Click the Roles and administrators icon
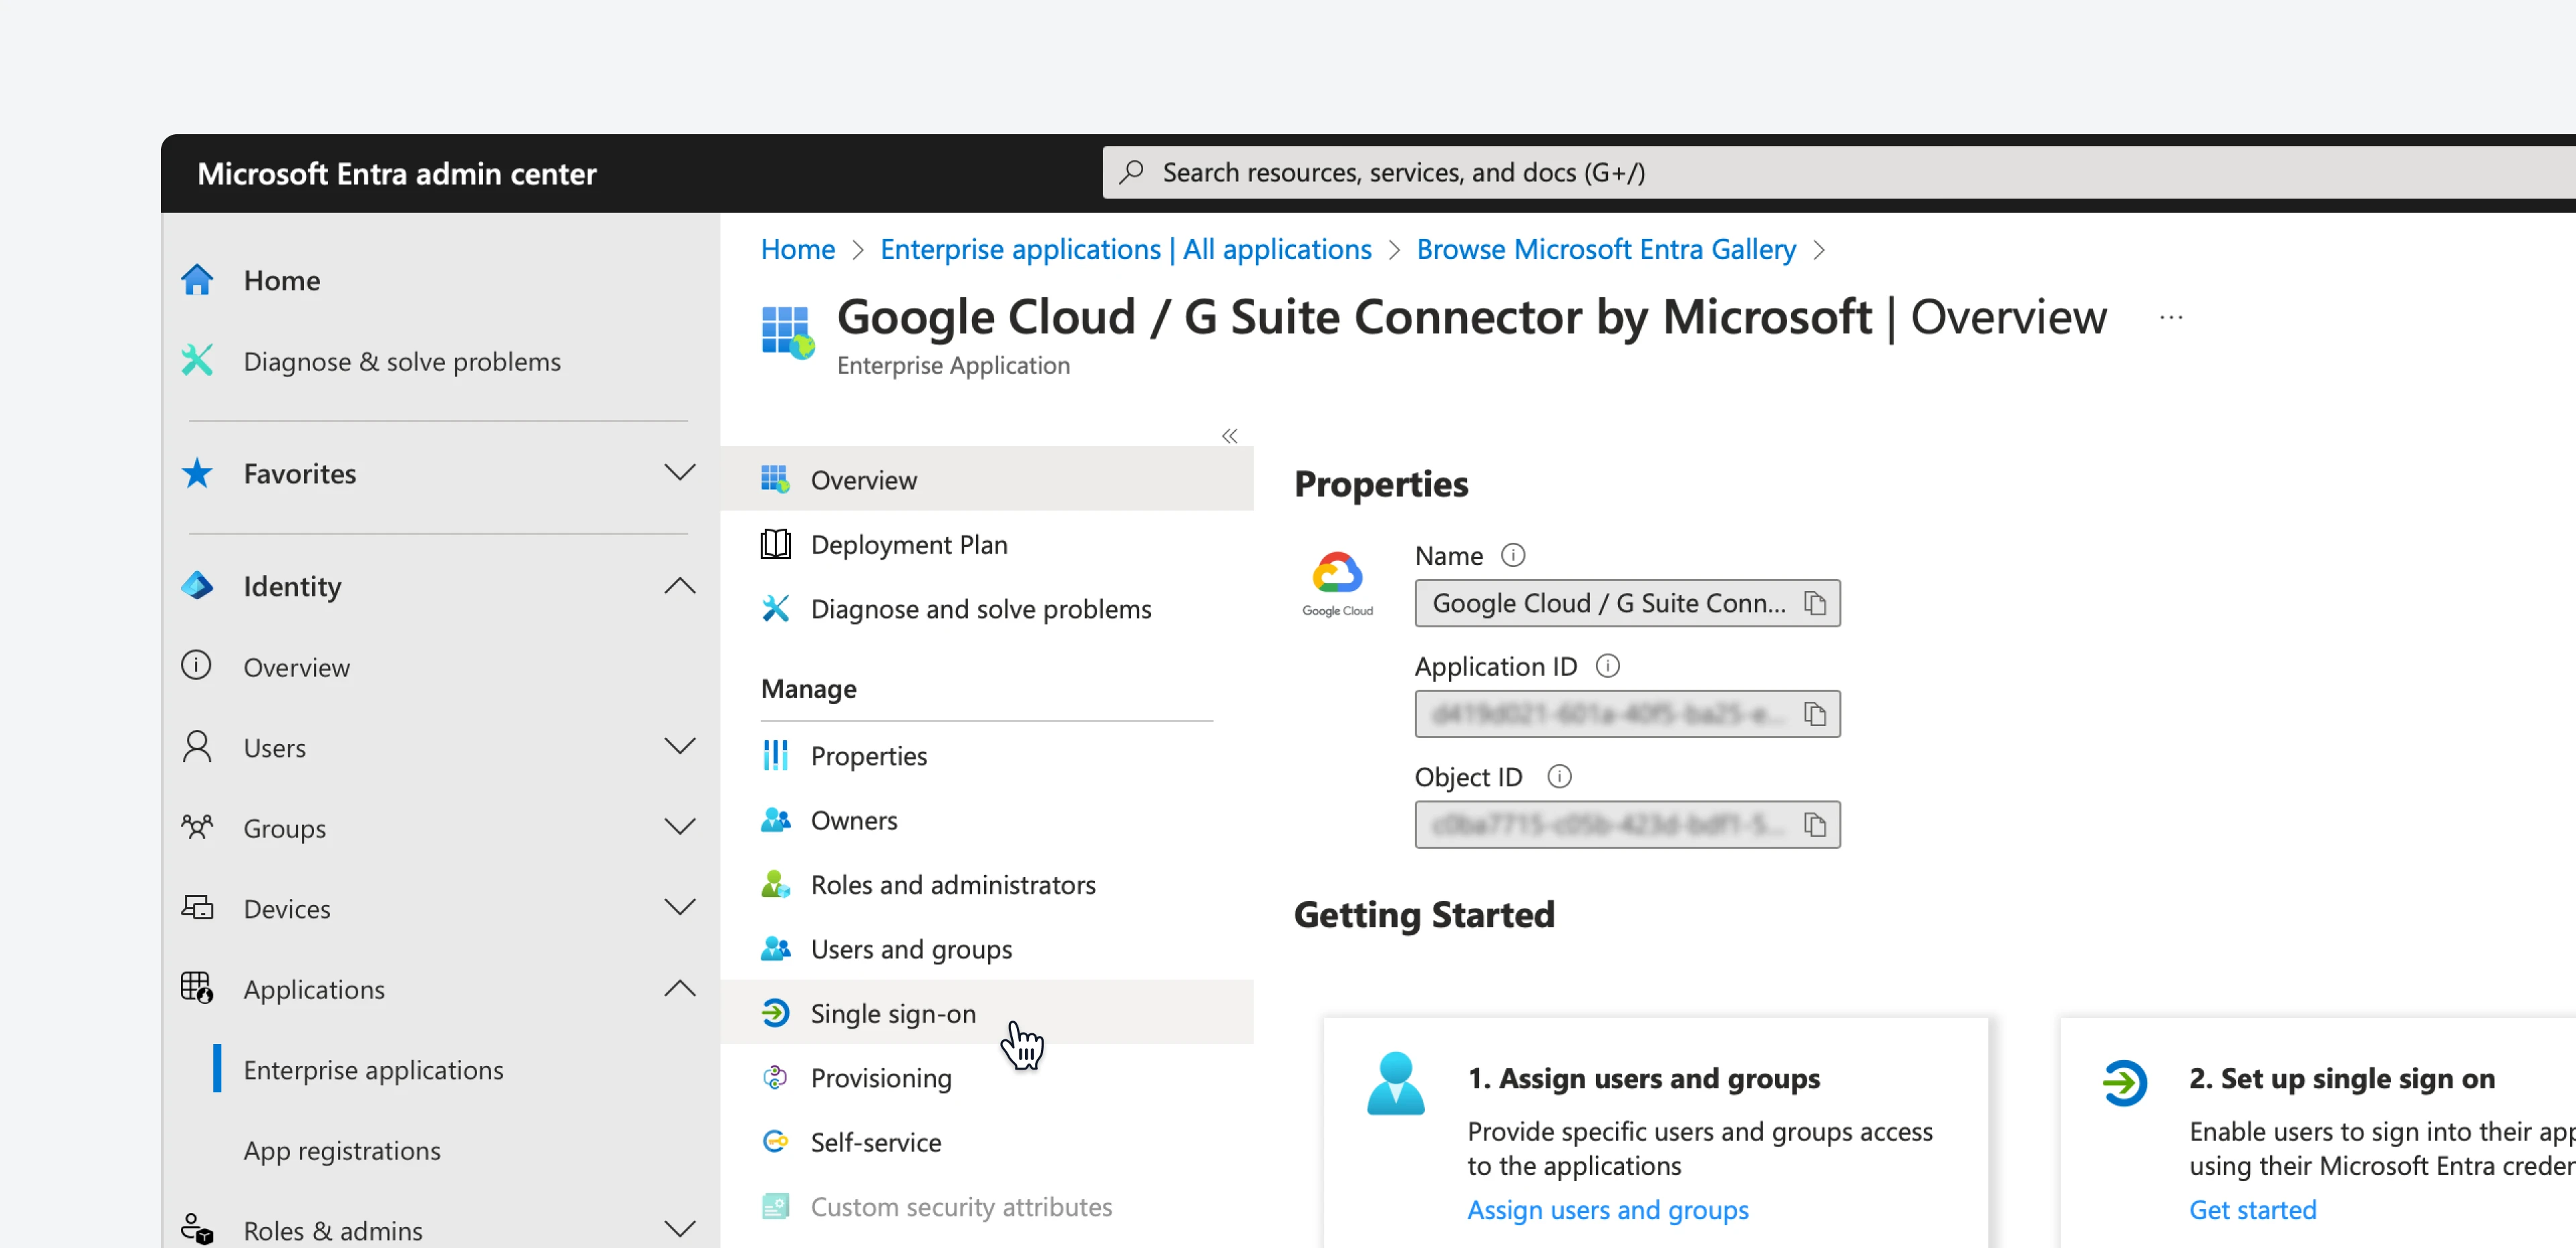This screenshot has width=2576, height=1248. pos(775,884)
